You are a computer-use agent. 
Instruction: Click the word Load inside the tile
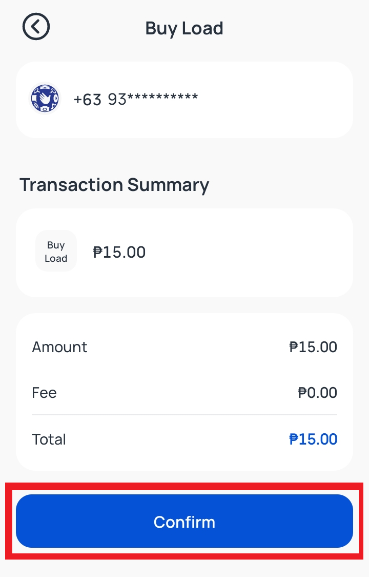pyautogui.click(x=56, y=258)
